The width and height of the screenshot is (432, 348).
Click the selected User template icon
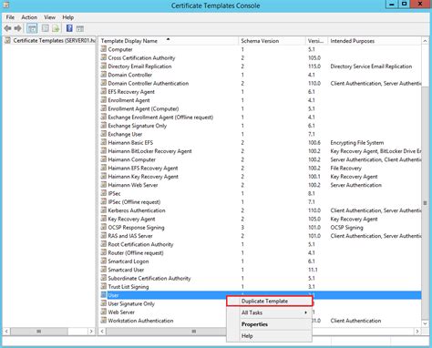tap(104, 295)
